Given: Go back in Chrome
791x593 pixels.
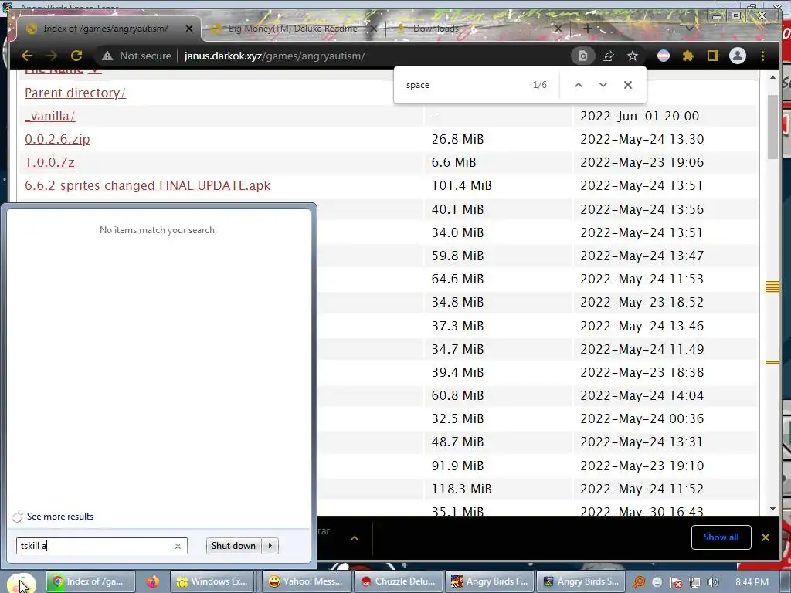Looking at the screenshot, I should (x=27, y=56).
